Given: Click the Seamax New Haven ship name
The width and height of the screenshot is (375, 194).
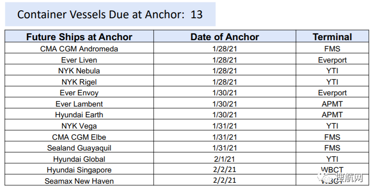Looking at the screenshot, I should point(79,181).
